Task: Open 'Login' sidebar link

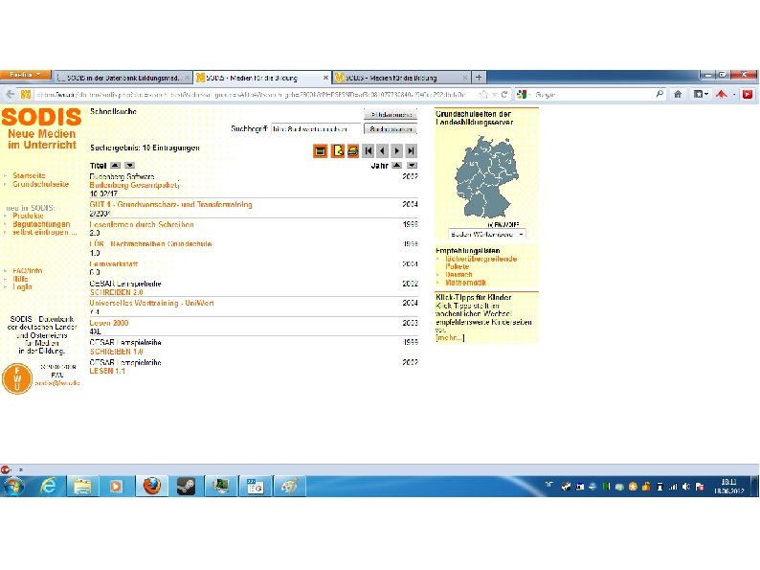Action: (22, 286)
